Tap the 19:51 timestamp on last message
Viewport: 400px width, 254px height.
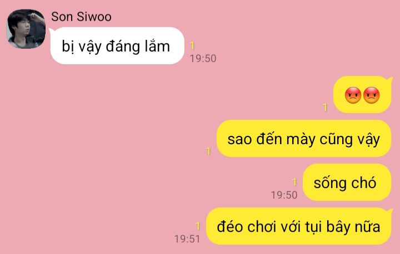pos(187,239)
